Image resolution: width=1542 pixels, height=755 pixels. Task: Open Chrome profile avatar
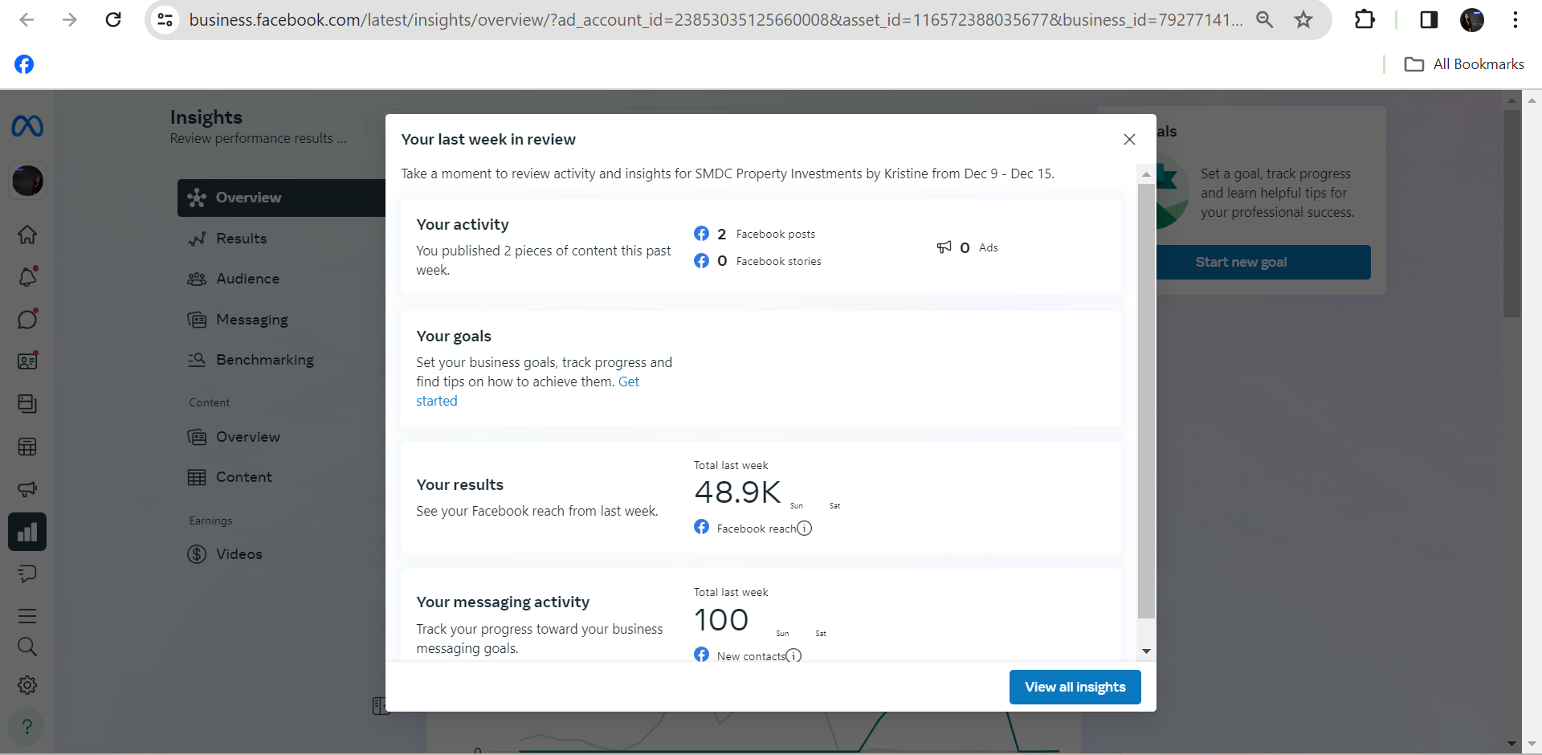coord(1472,19)
